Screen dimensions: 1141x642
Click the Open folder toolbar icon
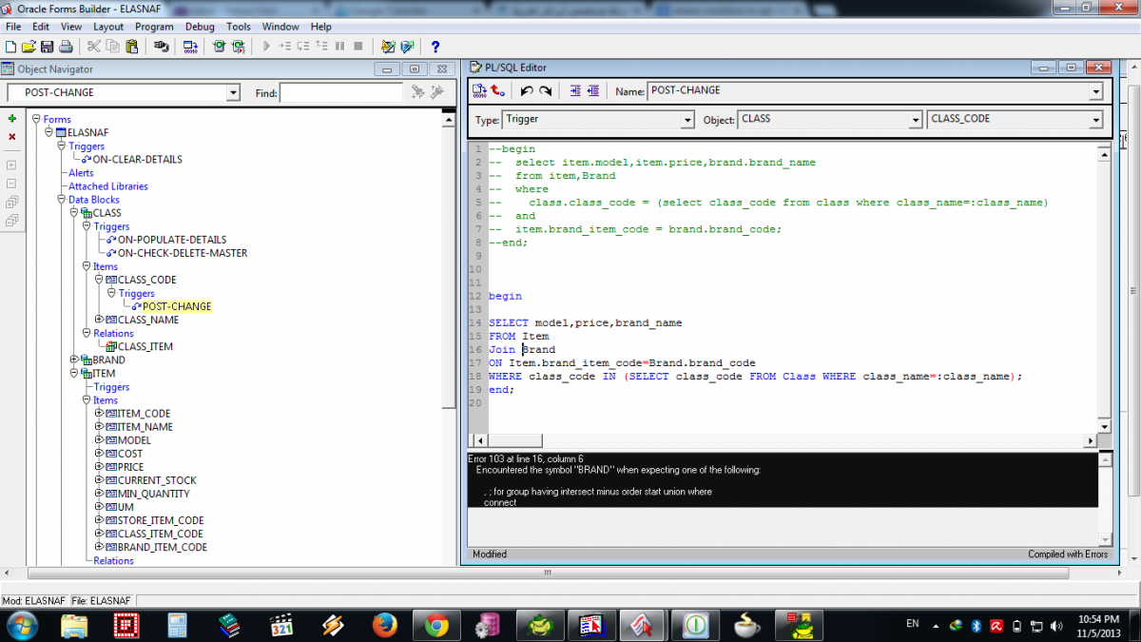(x=29, y=46)
